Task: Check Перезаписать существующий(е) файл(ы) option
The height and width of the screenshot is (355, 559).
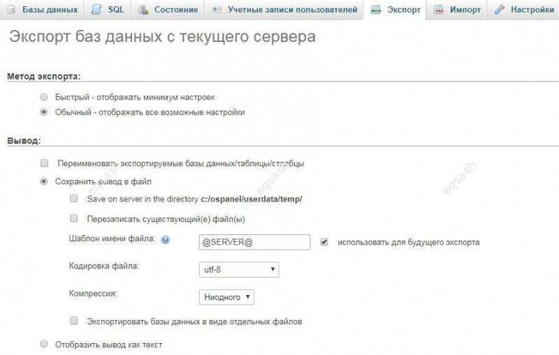Action: (x=74, y=218)
